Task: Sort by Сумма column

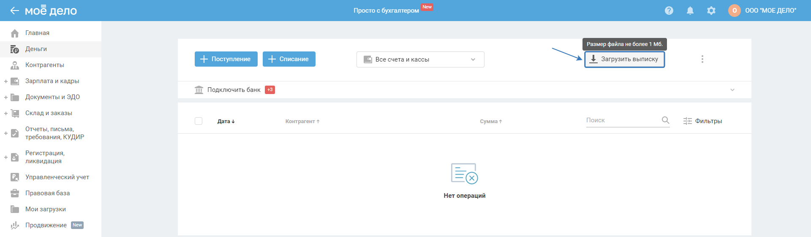Action: pyautogui.click(x=491, y=121)
